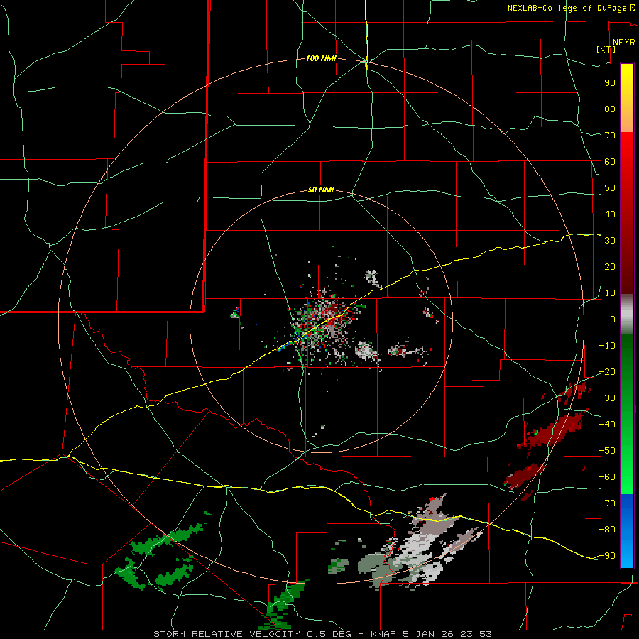Viewport: 639px width, 639px height.
Task: Click the -20 value on velocity scale
Action: pyautogui.click(x=607, y=372)
